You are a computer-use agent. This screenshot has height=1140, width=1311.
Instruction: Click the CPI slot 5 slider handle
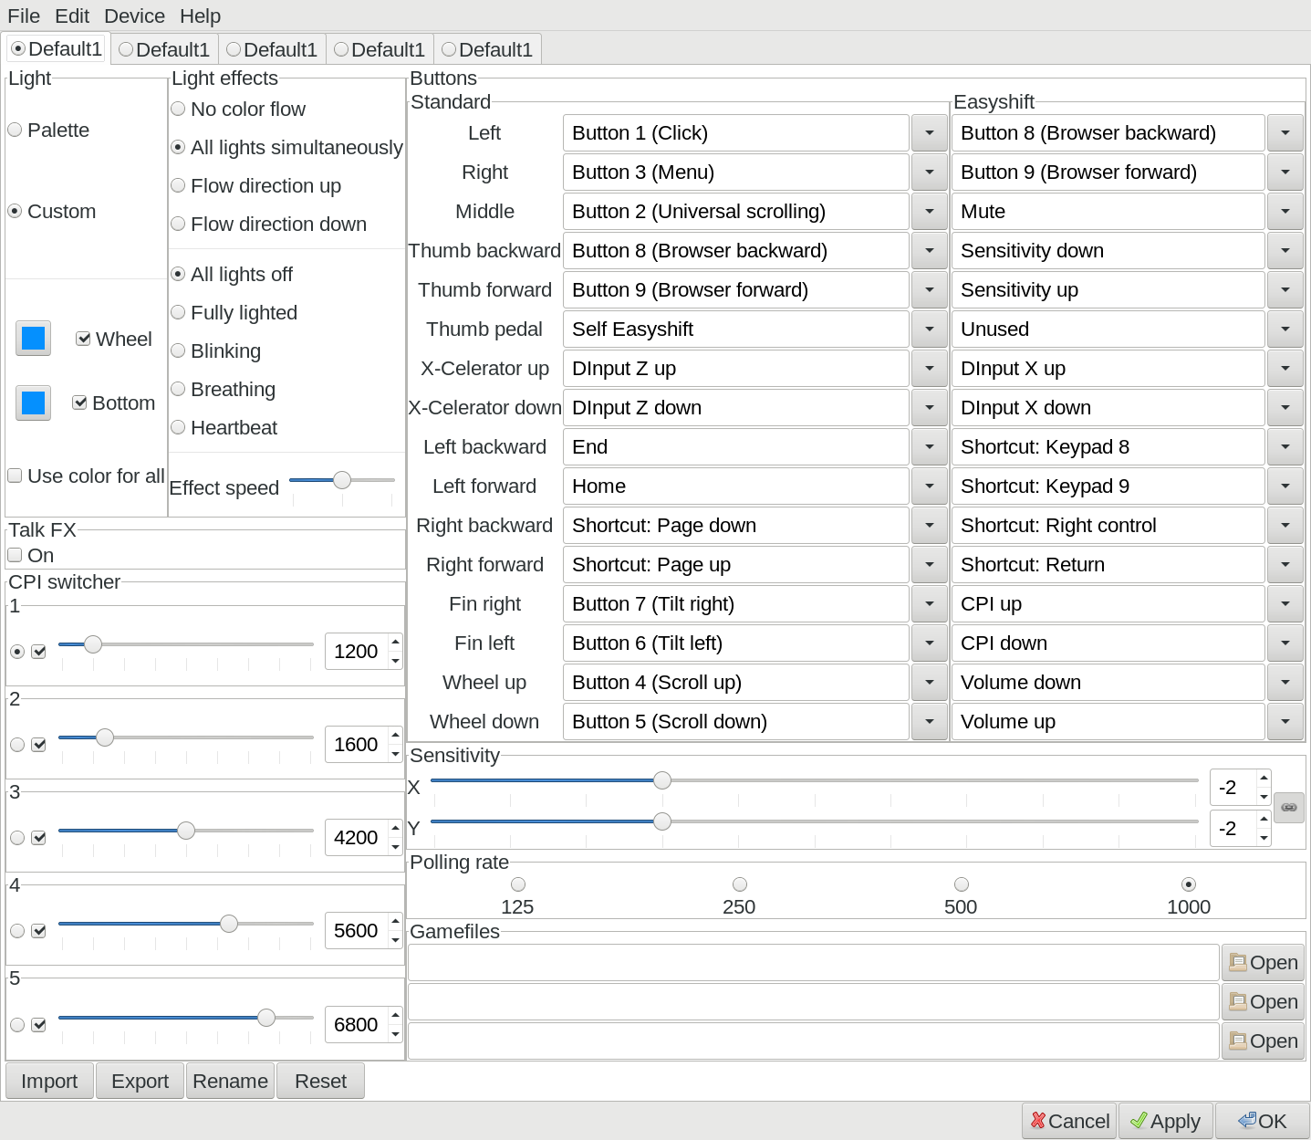(x=266, y=1018)
